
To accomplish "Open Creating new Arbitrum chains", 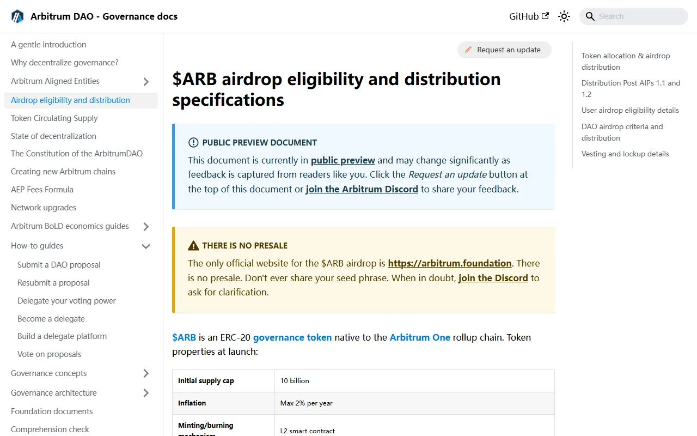I will (63, 172).
